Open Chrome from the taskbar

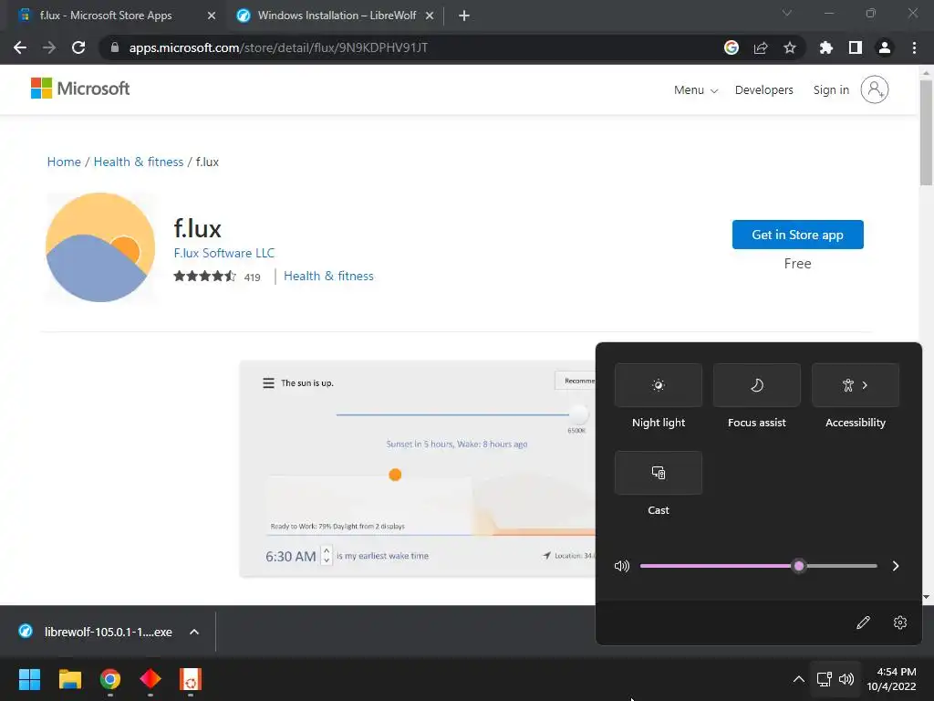coord(109,679)
